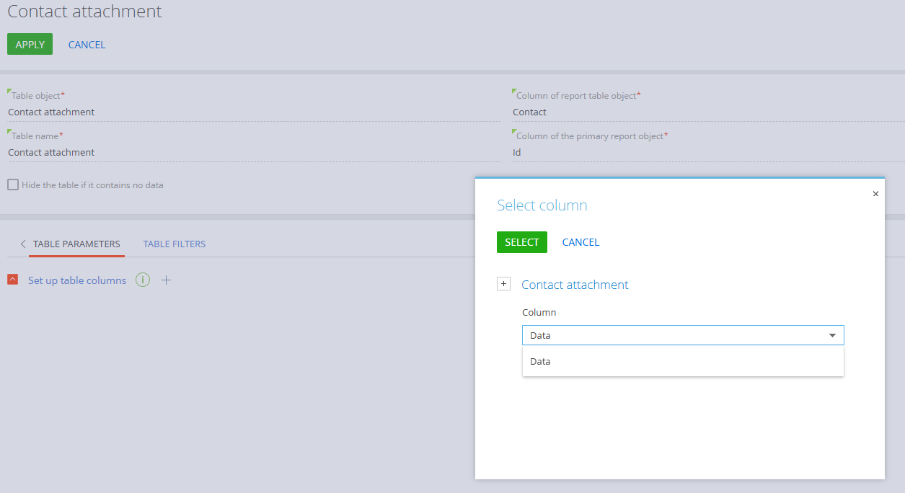Collapse the Set up table columns section
905x493 pixels.
[12, 280]
